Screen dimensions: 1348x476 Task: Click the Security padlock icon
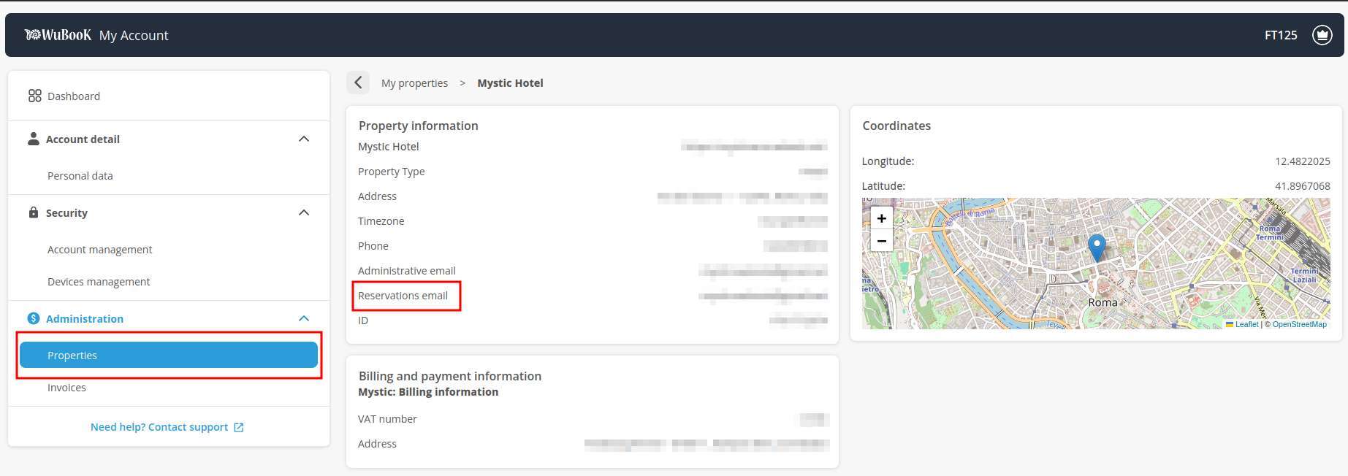coord(34,212)
